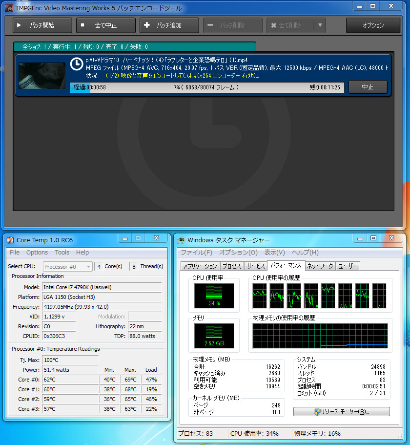Select the encoding job video thumbnail
Image resolution: width=410 pixels, height=445 pixels.
point(42,76)
